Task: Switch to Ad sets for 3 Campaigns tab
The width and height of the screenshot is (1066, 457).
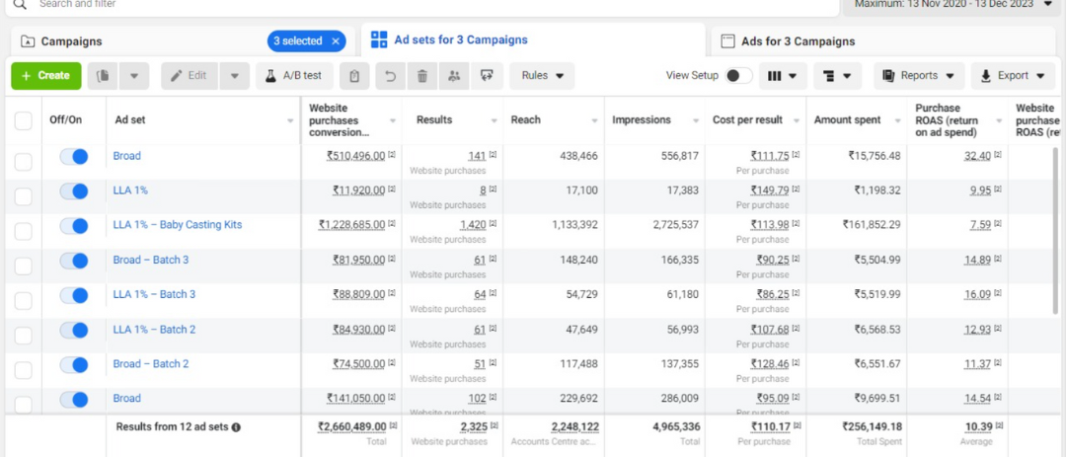Action: click(x=533, y=40)
